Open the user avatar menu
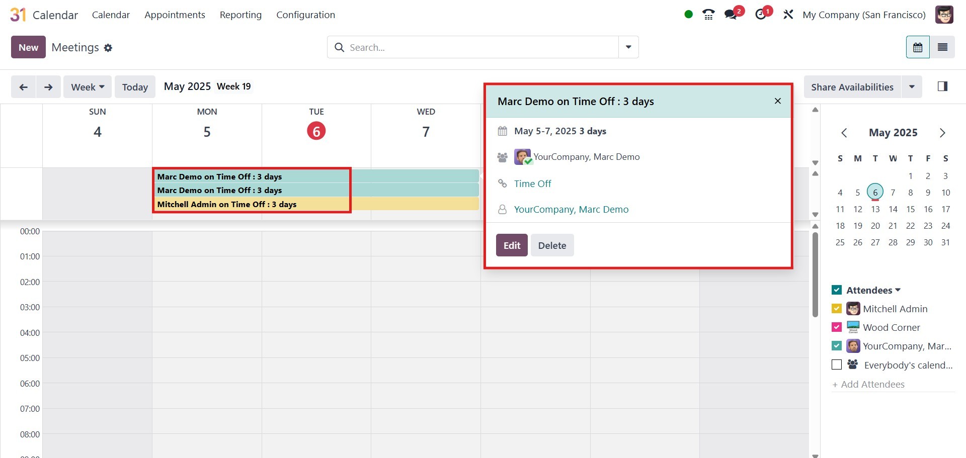The height and width of the screenshot is (458, 966). point(944,15)
